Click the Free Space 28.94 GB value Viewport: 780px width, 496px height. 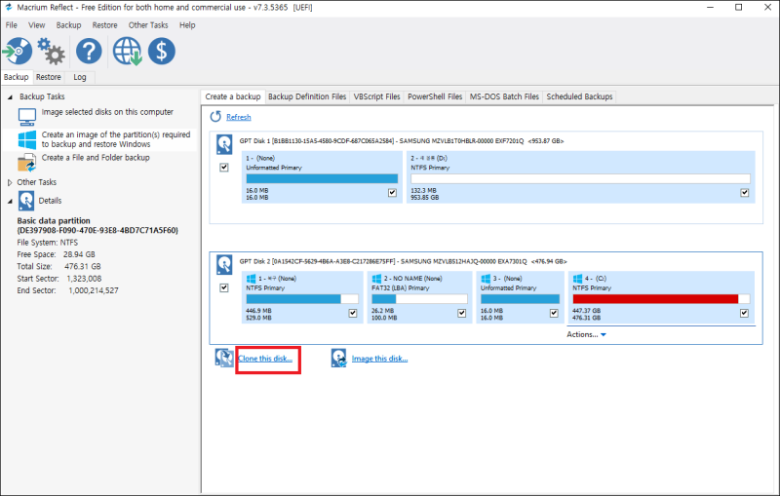coord(79,254)
